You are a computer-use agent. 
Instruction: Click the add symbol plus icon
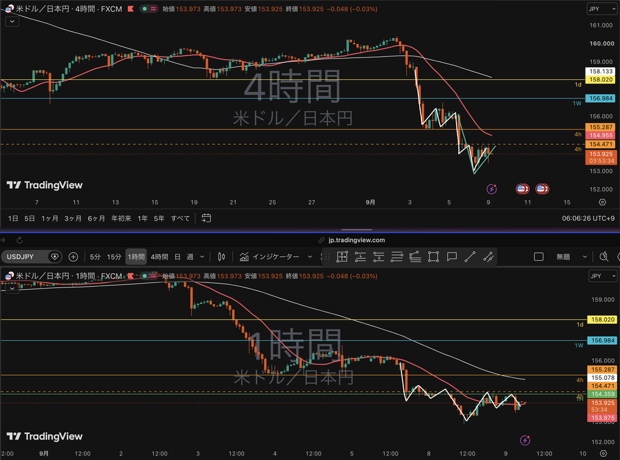pyautogui.click(x=73, y=257)
